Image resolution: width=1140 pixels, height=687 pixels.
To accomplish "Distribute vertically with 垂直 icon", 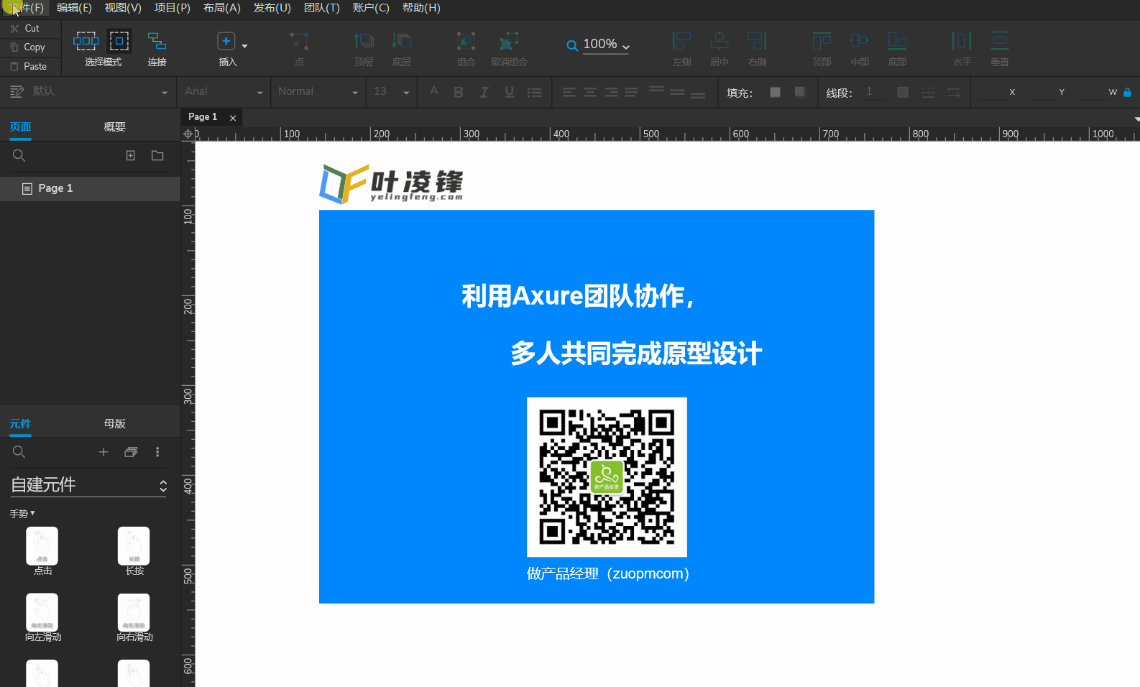I will click(x=1000, y=41).
